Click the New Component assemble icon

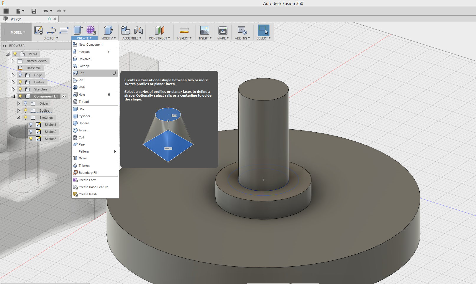[126, 30]
